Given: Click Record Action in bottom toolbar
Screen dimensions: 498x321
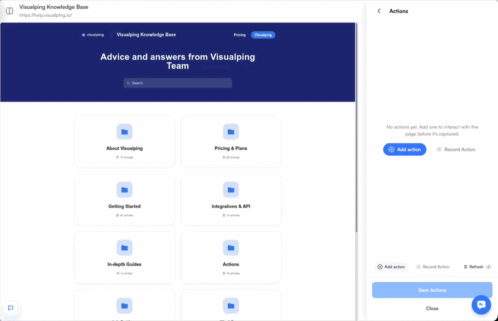Looking at the screenshot, I should [x=433, y=267].
